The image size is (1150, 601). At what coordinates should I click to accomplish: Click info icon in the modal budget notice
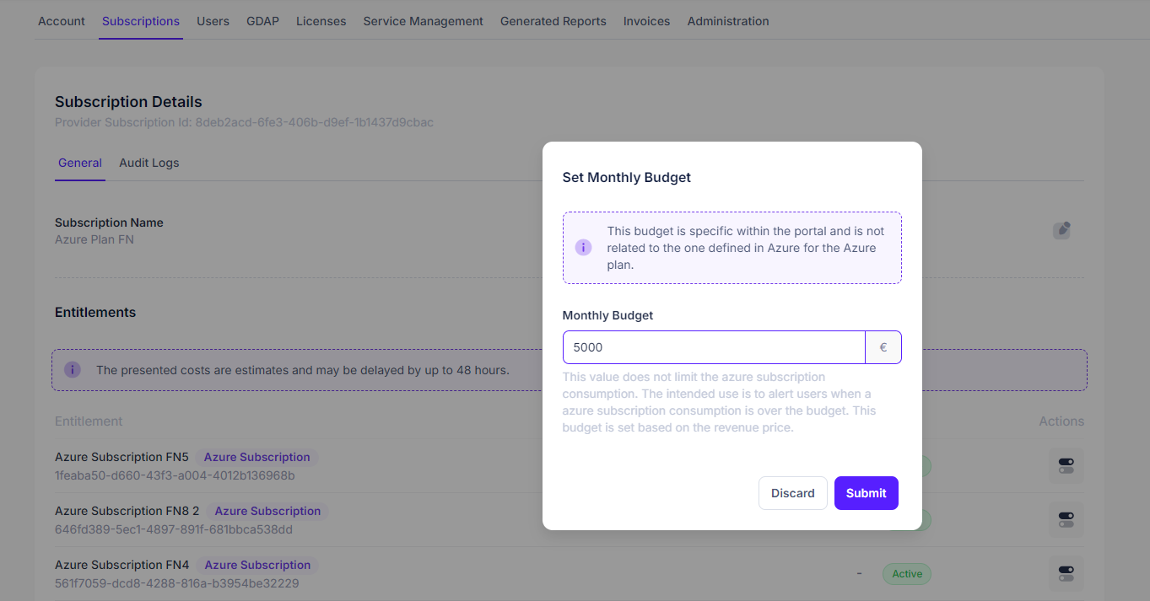583,248
